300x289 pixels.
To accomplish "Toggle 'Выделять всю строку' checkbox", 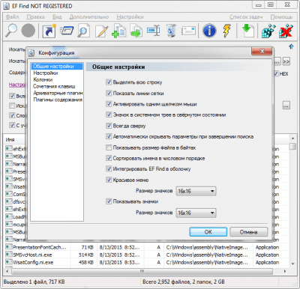I will [x=109, y=82].
